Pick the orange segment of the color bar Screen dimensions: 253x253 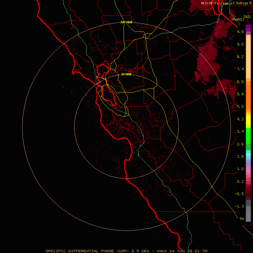[248, 97]
